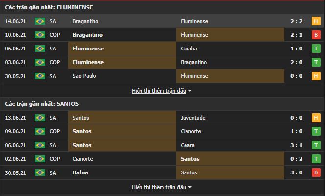Expand more Fluminense matches arrow

tap(190, 91)
